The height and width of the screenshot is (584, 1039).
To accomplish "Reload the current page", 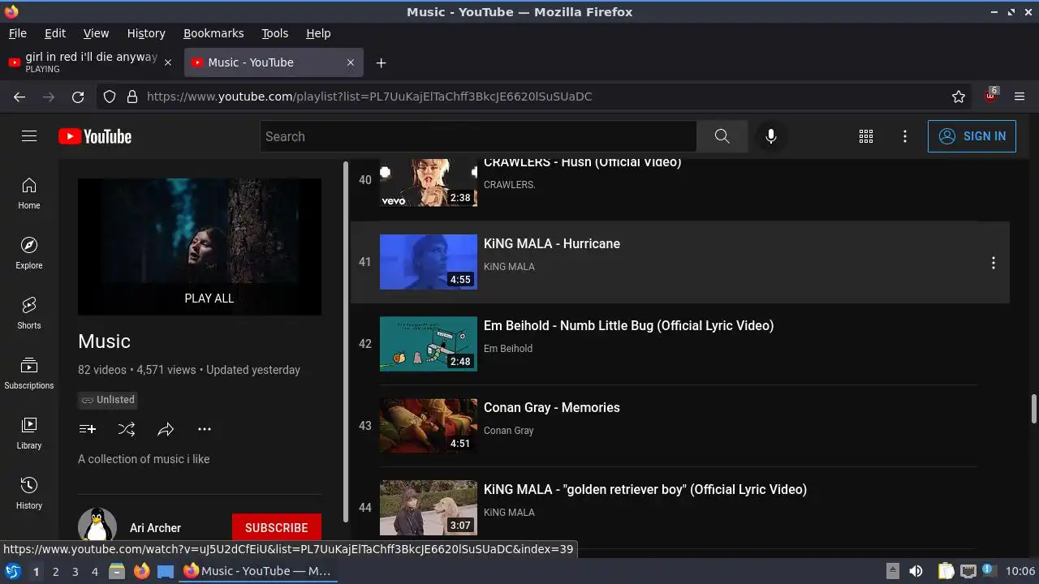I will tap(78, 97).
